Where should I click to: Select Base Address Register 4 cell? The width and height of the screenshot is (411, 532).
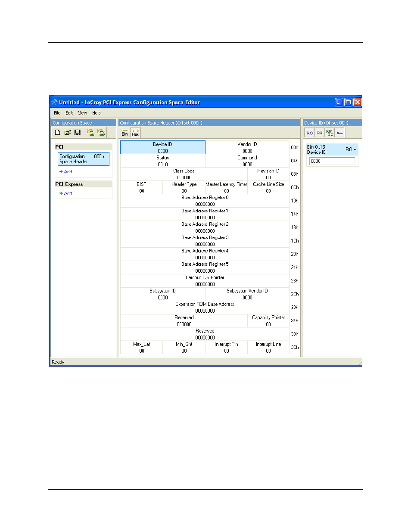coord(205,254)
